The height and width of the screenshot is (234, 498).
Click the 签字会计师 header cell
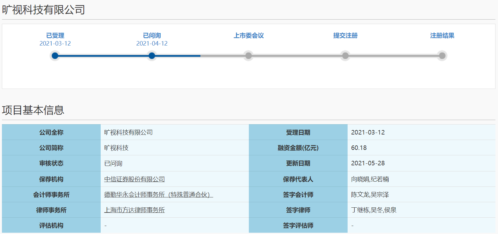point(298,195)
